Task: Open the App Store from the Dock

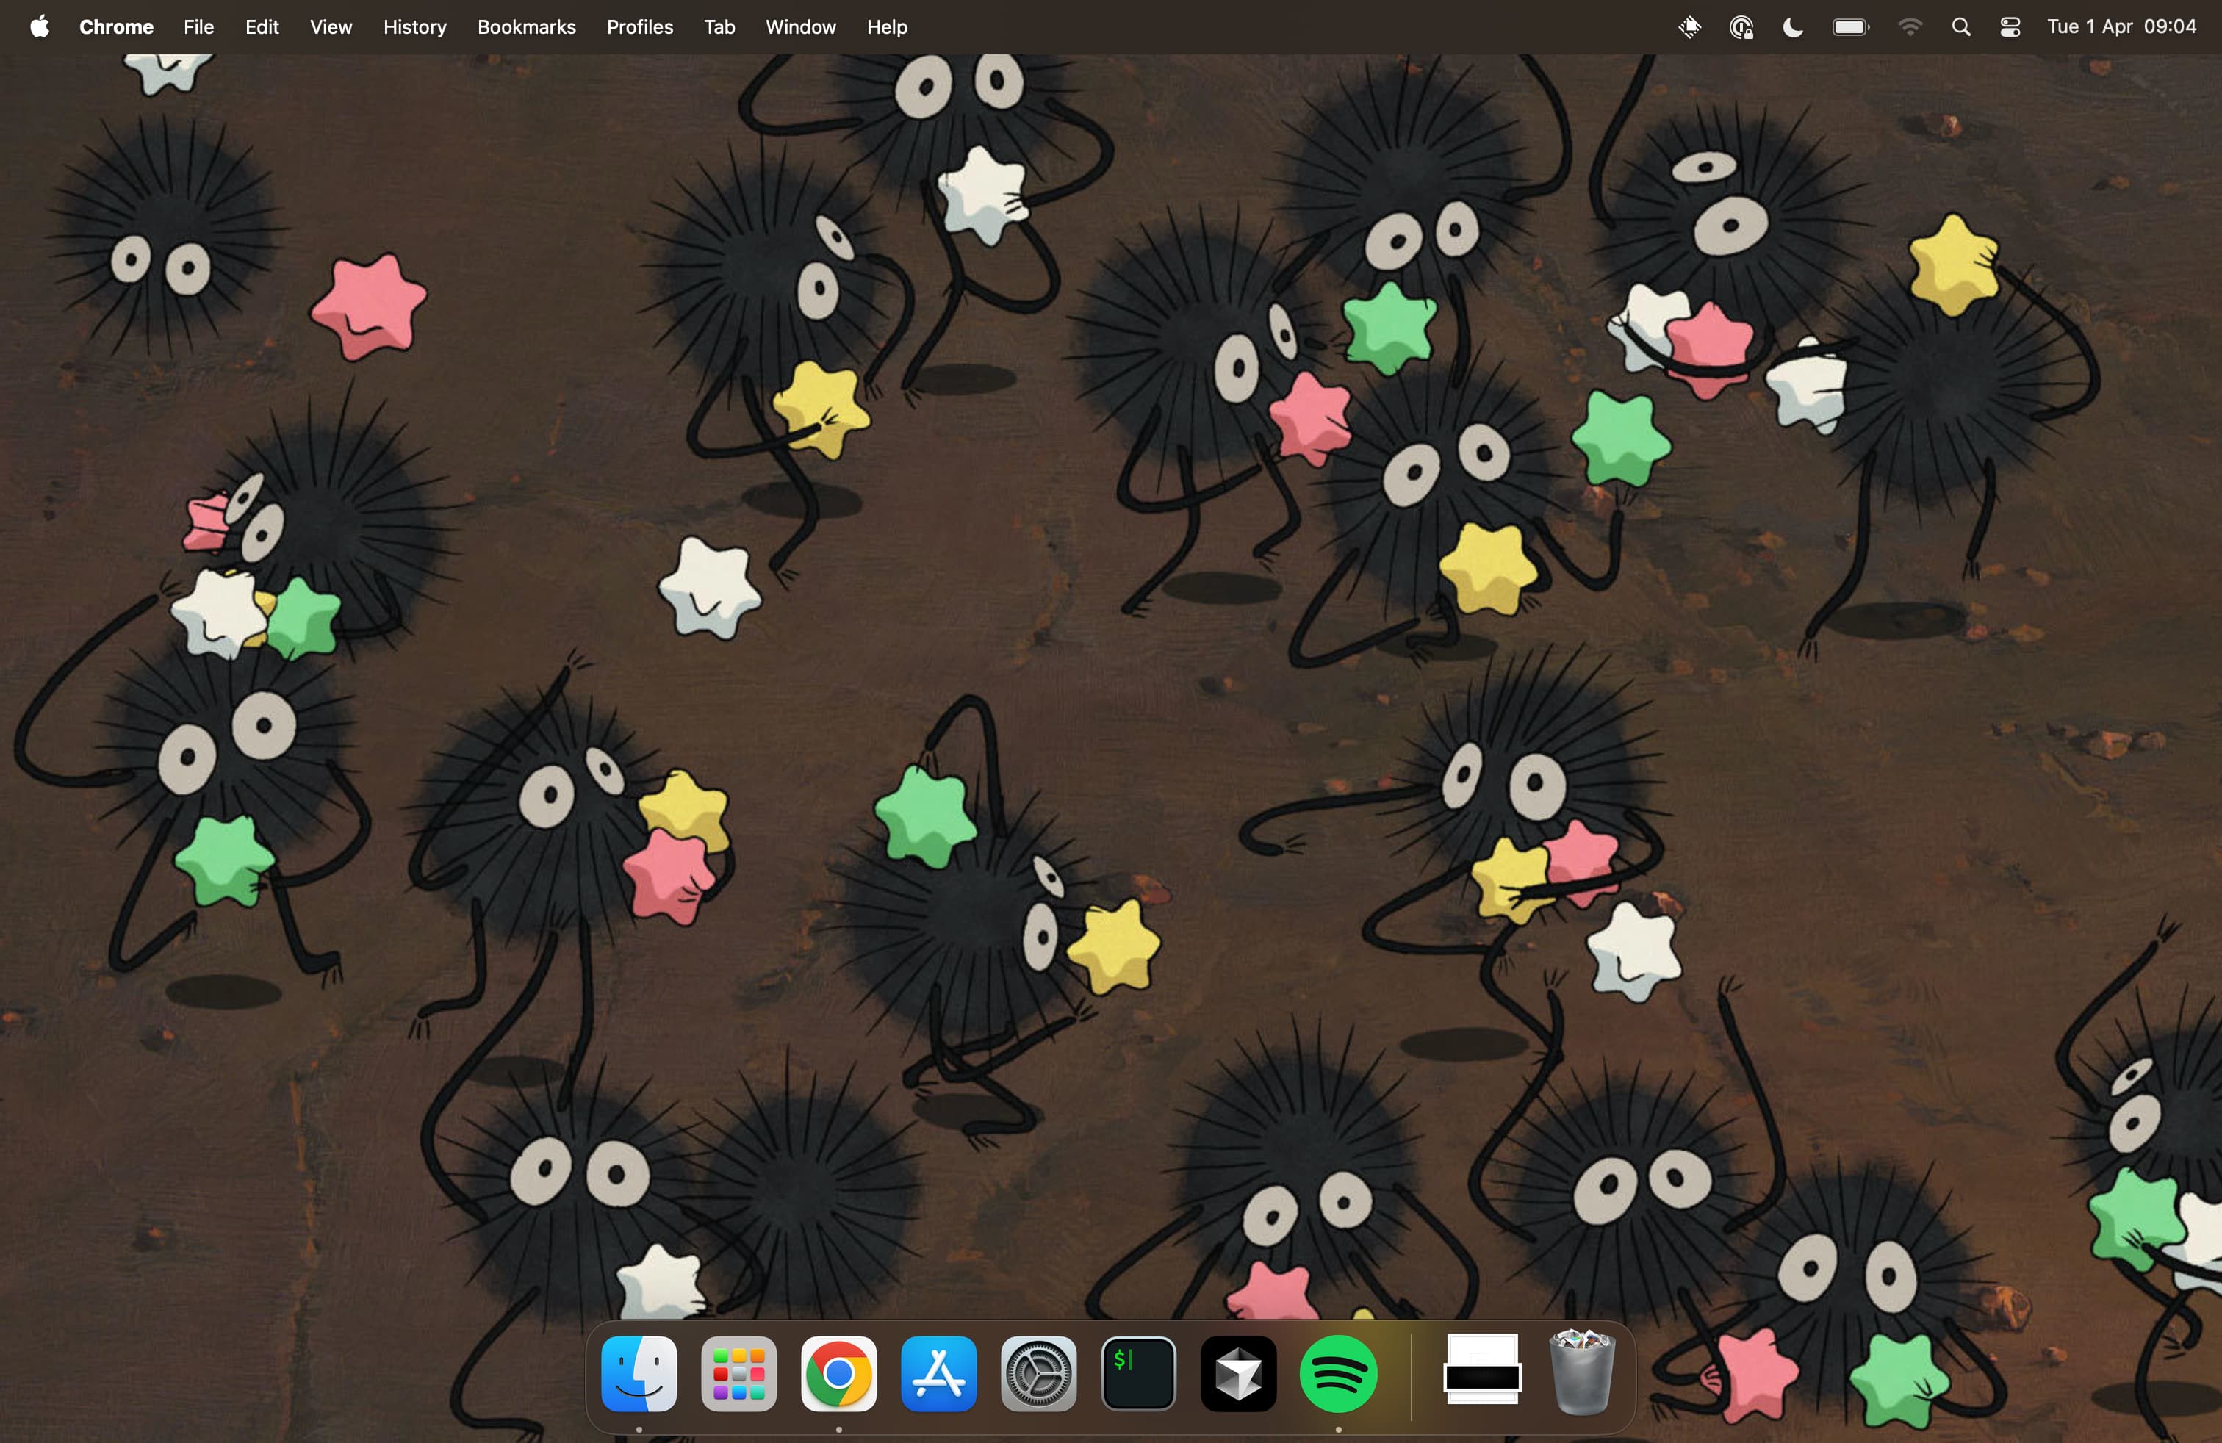Action: pyautogui.click(x=938, y=1373)
